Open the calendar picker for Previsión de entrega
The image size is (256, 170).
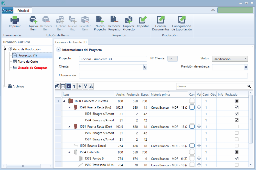[x=246, y=67]
